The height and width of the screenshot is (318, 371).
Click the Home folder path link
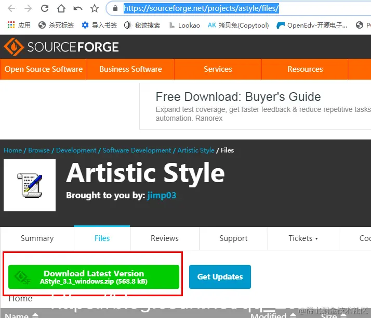tap(20, 299)
